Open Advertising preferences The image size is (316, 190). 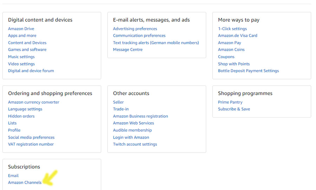[135, 29]
